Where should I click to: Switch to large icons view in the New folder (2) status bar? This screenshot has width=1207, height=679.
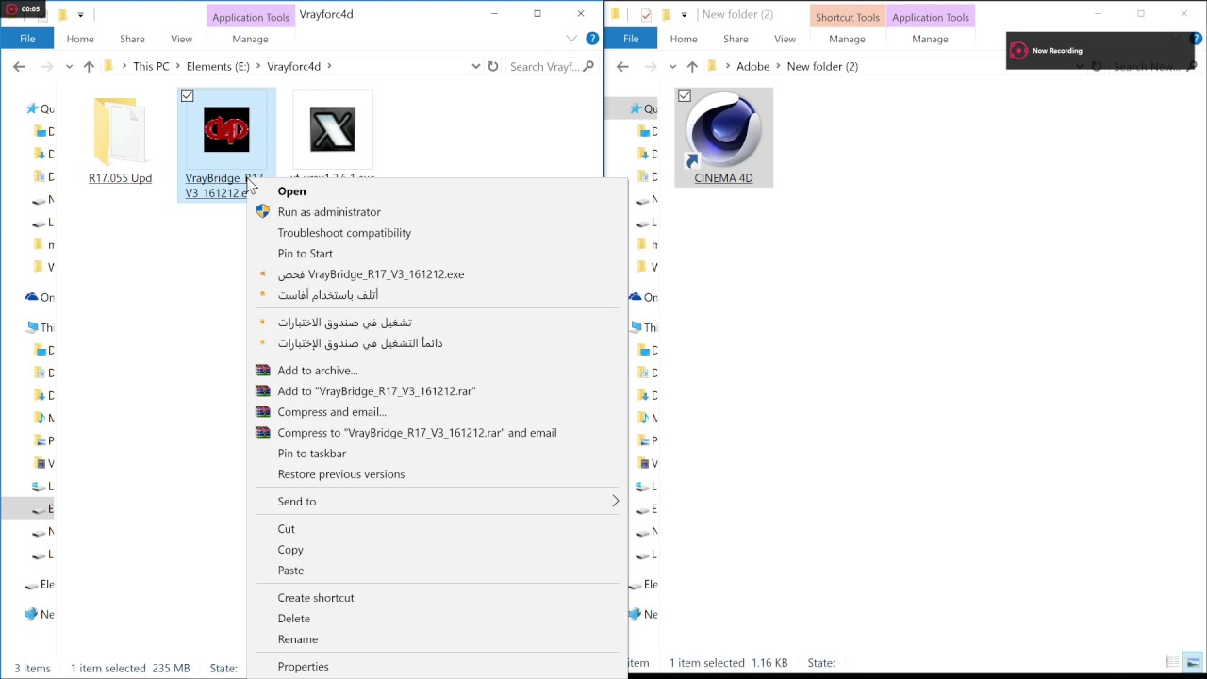point(1193,663)
